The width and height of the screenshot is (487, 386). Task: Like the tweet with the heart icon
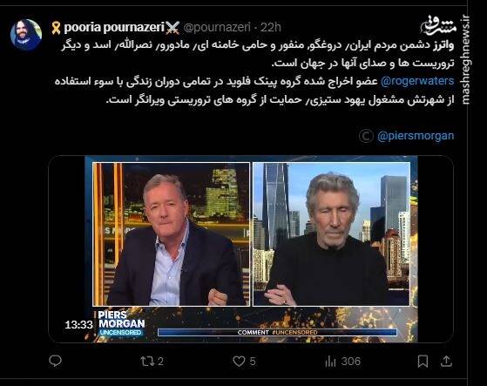[239, 361]
